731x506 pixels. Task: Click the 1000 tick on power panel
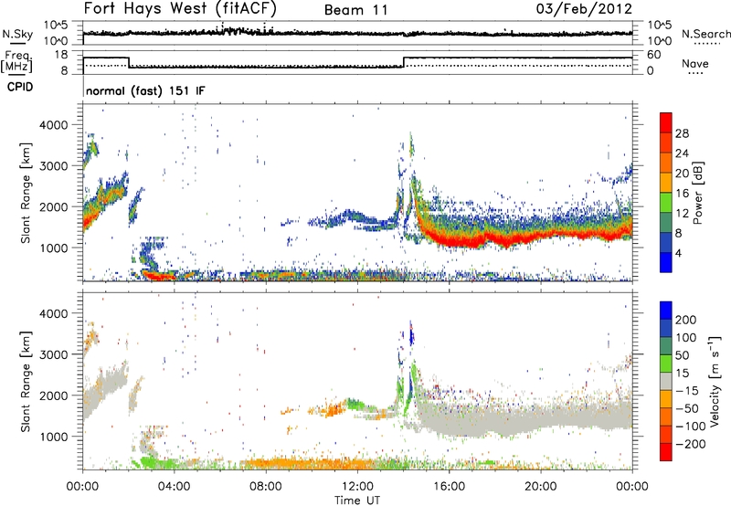coord(54,248)
